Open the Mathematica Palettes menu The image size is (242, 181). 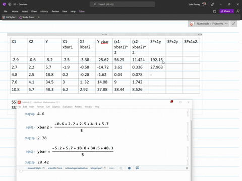pyautogui.click(x=79, y=107)
